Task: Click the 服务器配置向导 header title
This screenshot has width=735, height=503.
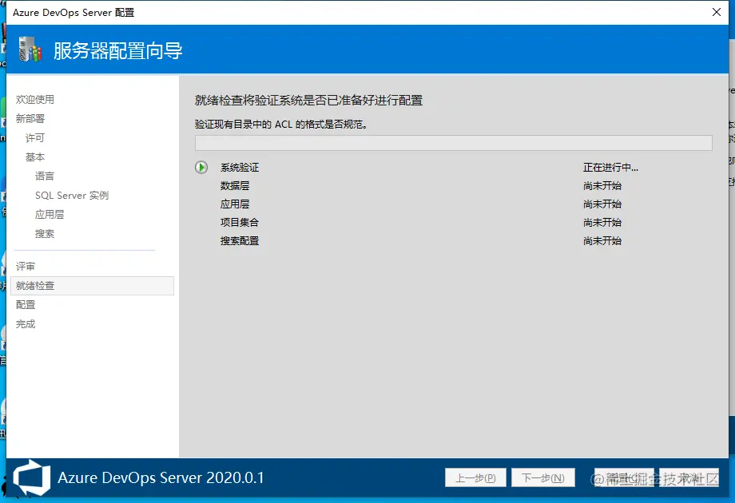Action: click(x=117, y=50)
